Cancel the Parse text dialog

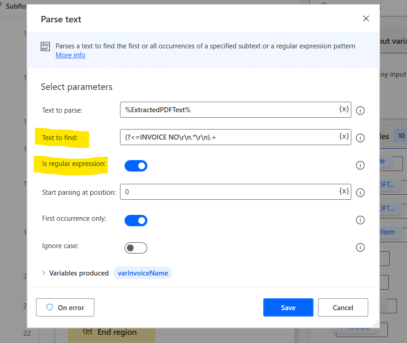[343, 307]
